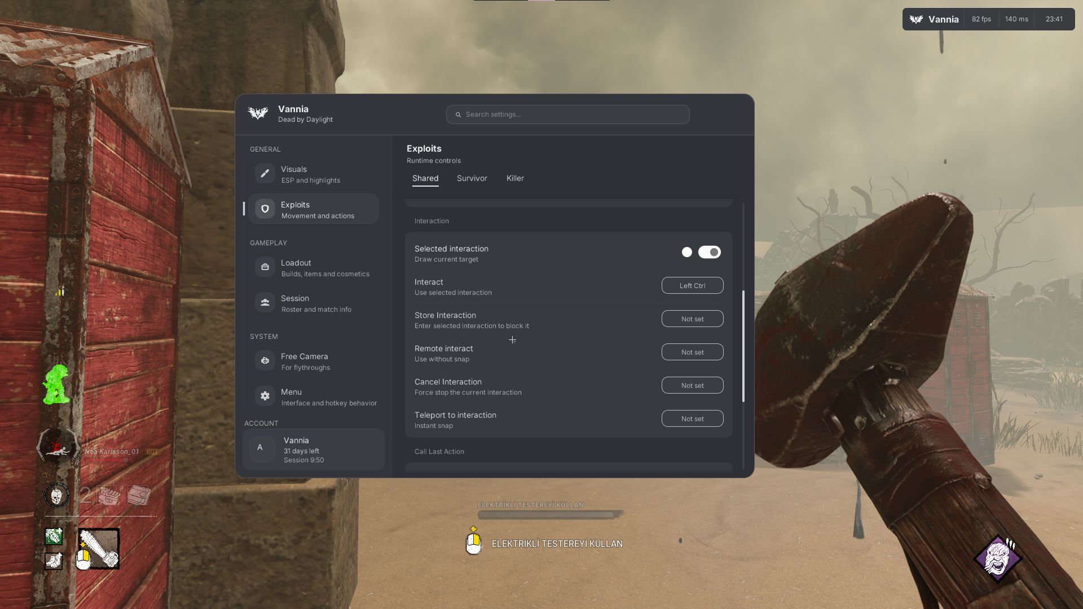Click the lower add-on icon beside chainsaw

point(54,561)
